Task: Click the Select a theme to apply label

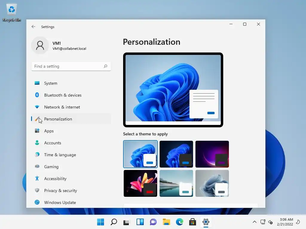Action: [146, 134]
